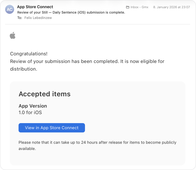
Task: Click the App Version label
Action: (33, 106)
